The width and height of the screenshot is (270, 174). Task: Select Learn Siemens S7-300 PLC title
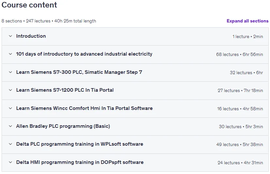79,72
